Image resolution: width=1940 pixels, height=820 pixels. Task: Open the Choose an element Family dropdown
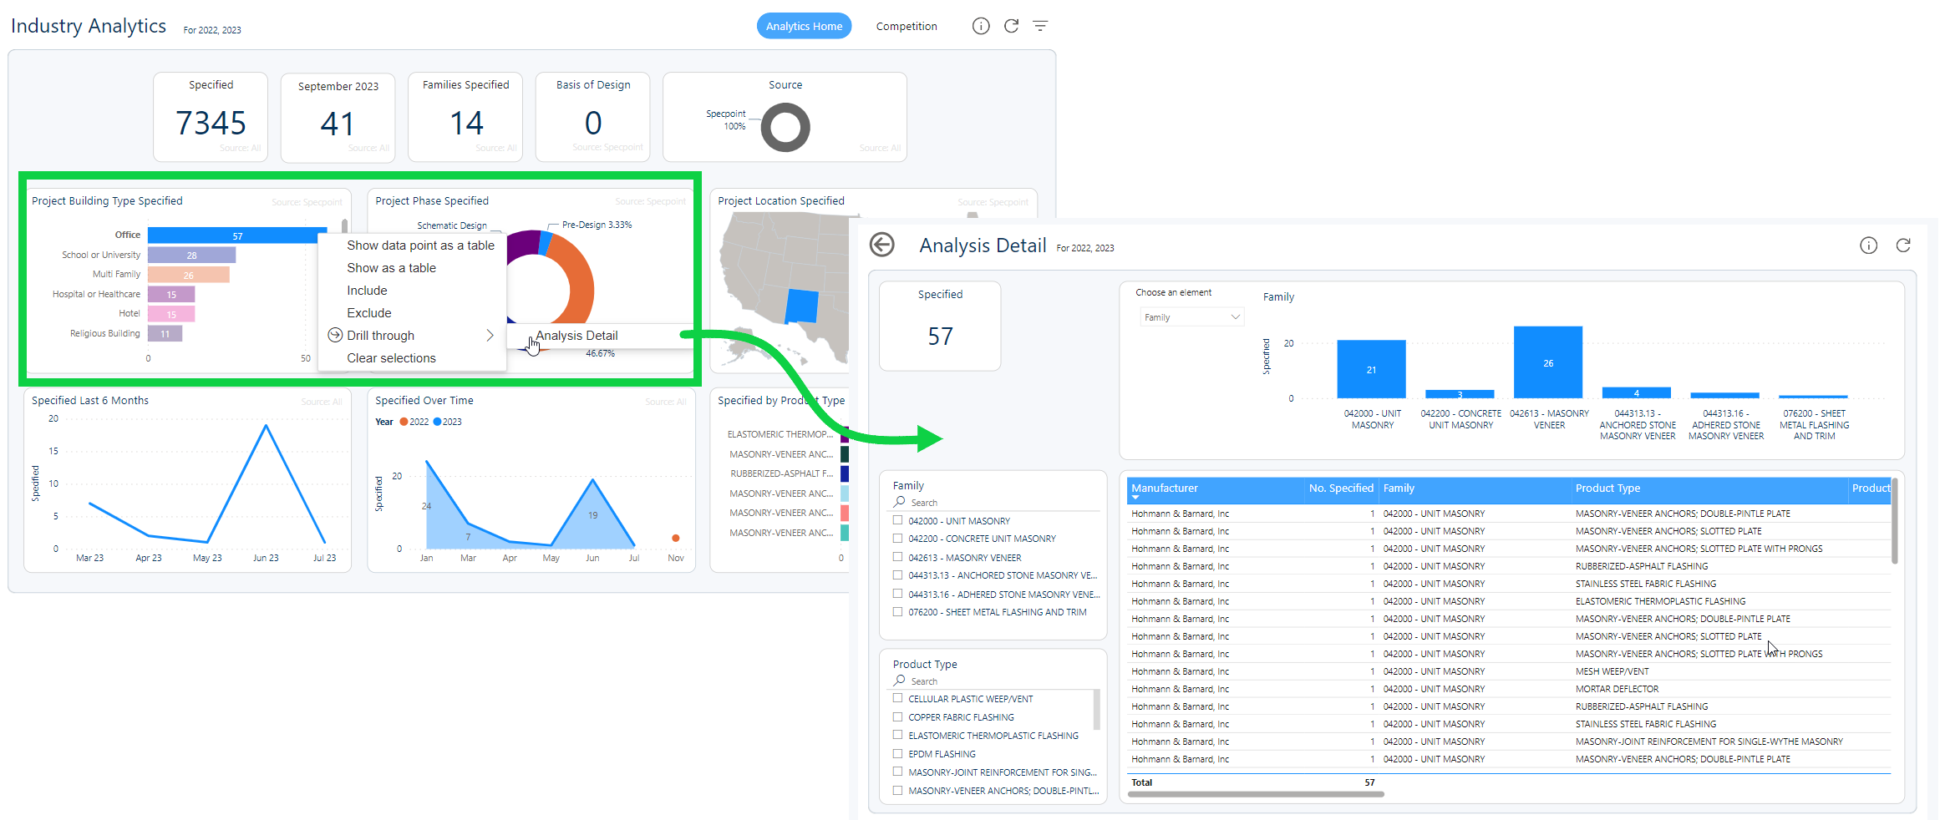[x=1191, y=317]
